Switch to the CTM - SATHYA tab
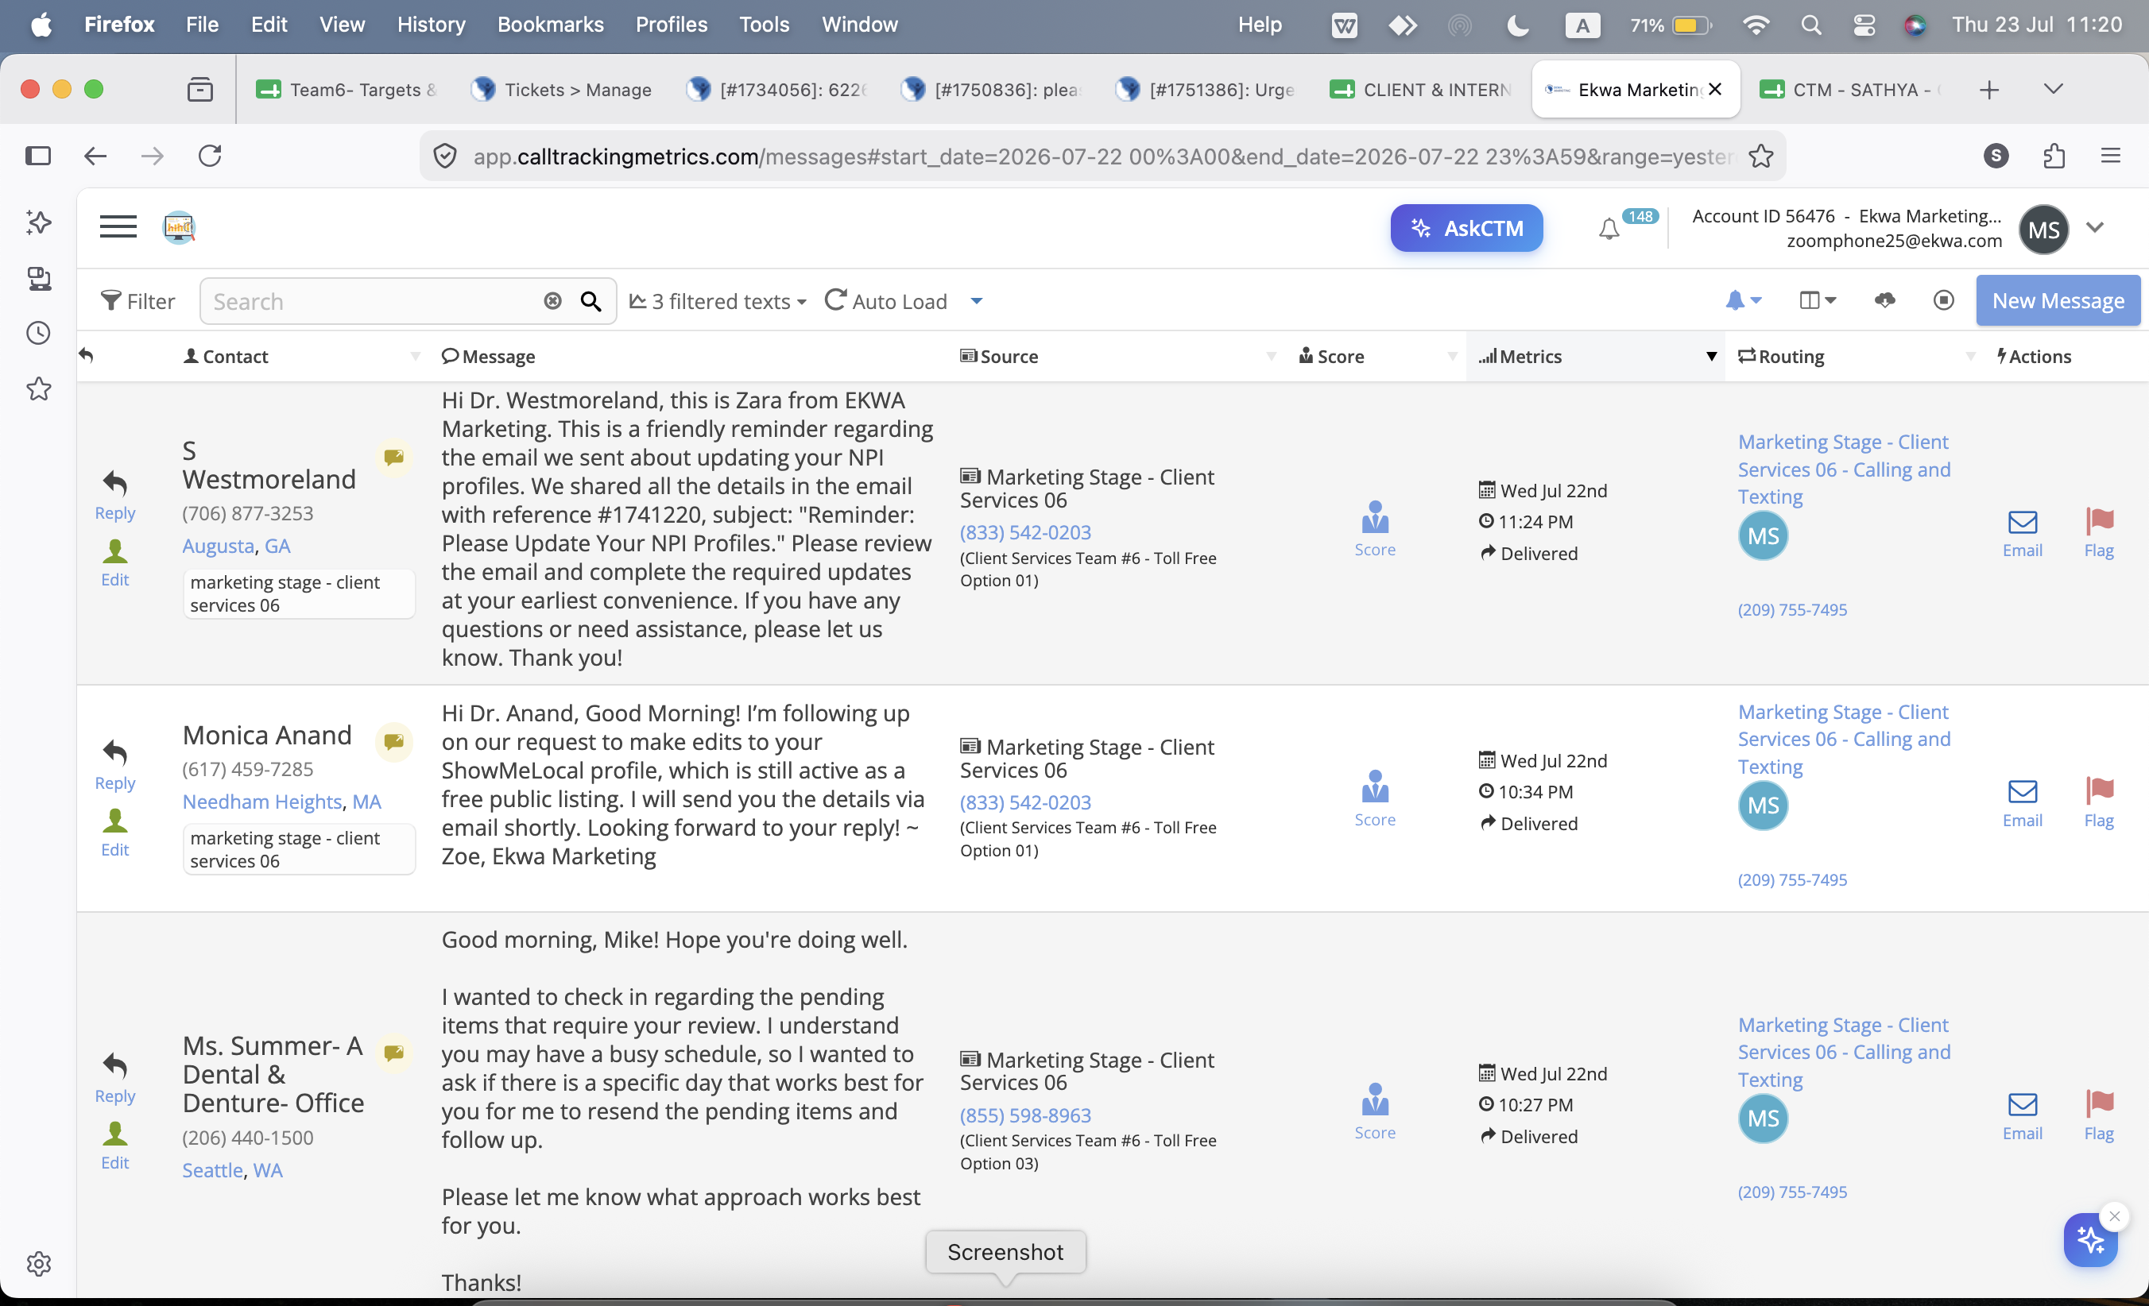Image resolution: width=2149 pixels, height=1306 pixels. (x=1849, y=90)
